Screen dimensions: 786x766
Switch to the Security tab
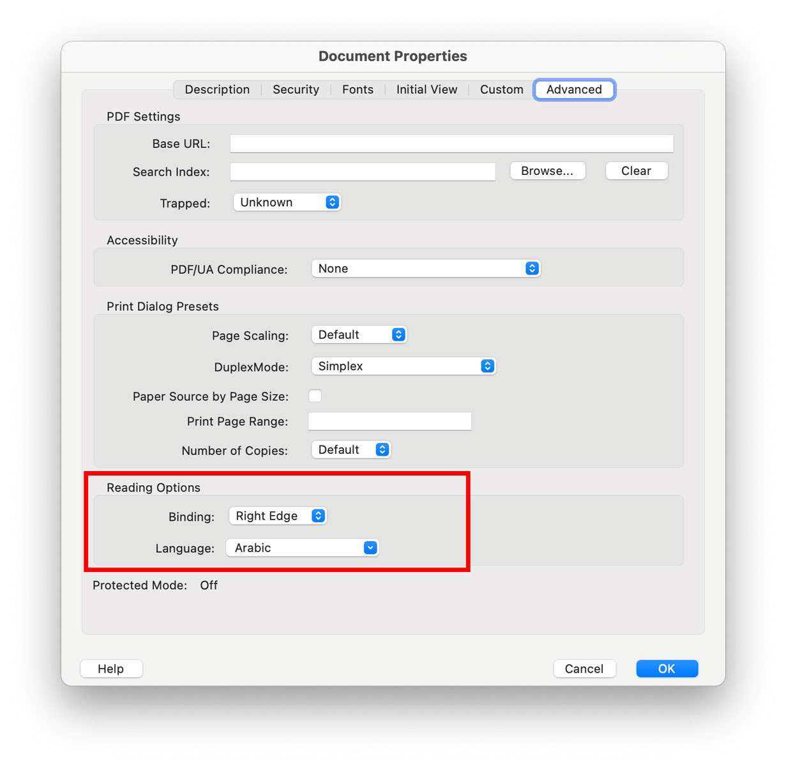pos(296,89)
